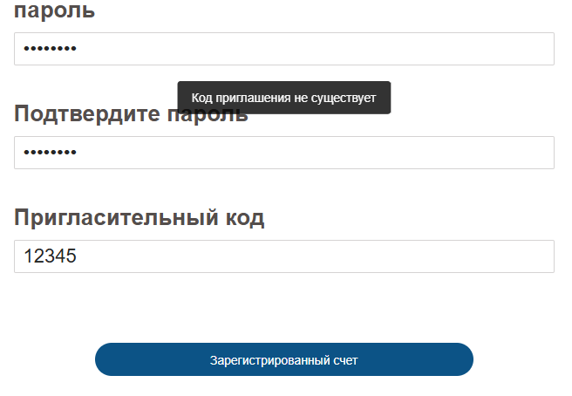Click empty area of invite code box
Image resolution: width=572 pixels, height=396 pixels.
pyautogui.click(x=349, y=256)
